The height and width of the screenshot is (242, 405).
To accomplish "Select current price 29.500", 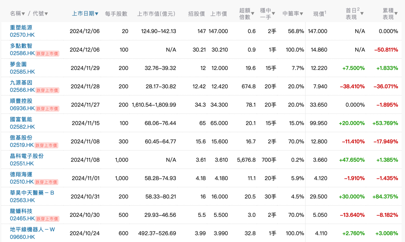I will 319,197.
